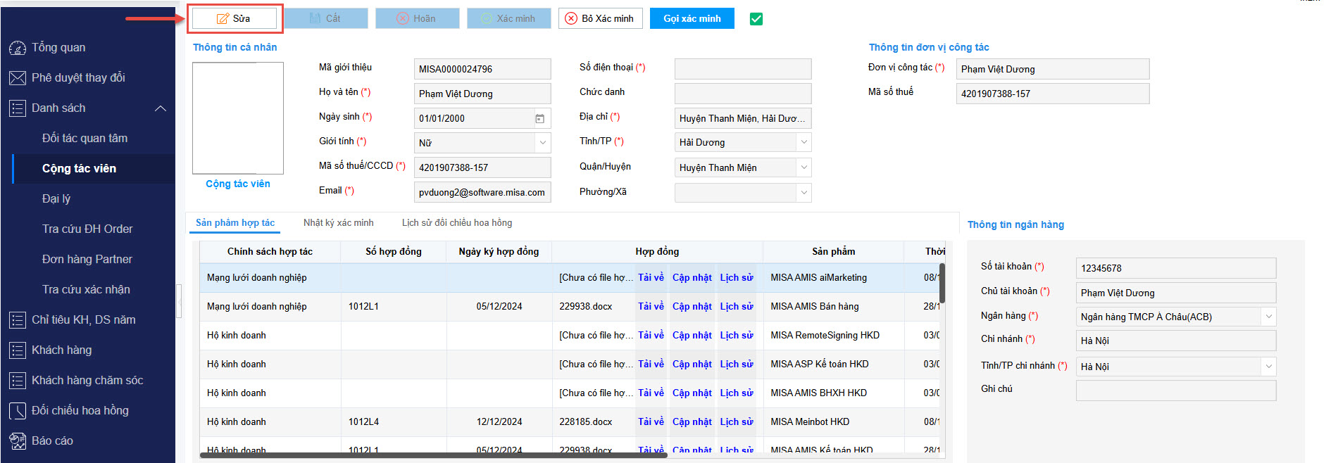Open the Giới tính dropdown
1338x463 pixels.
543,143
